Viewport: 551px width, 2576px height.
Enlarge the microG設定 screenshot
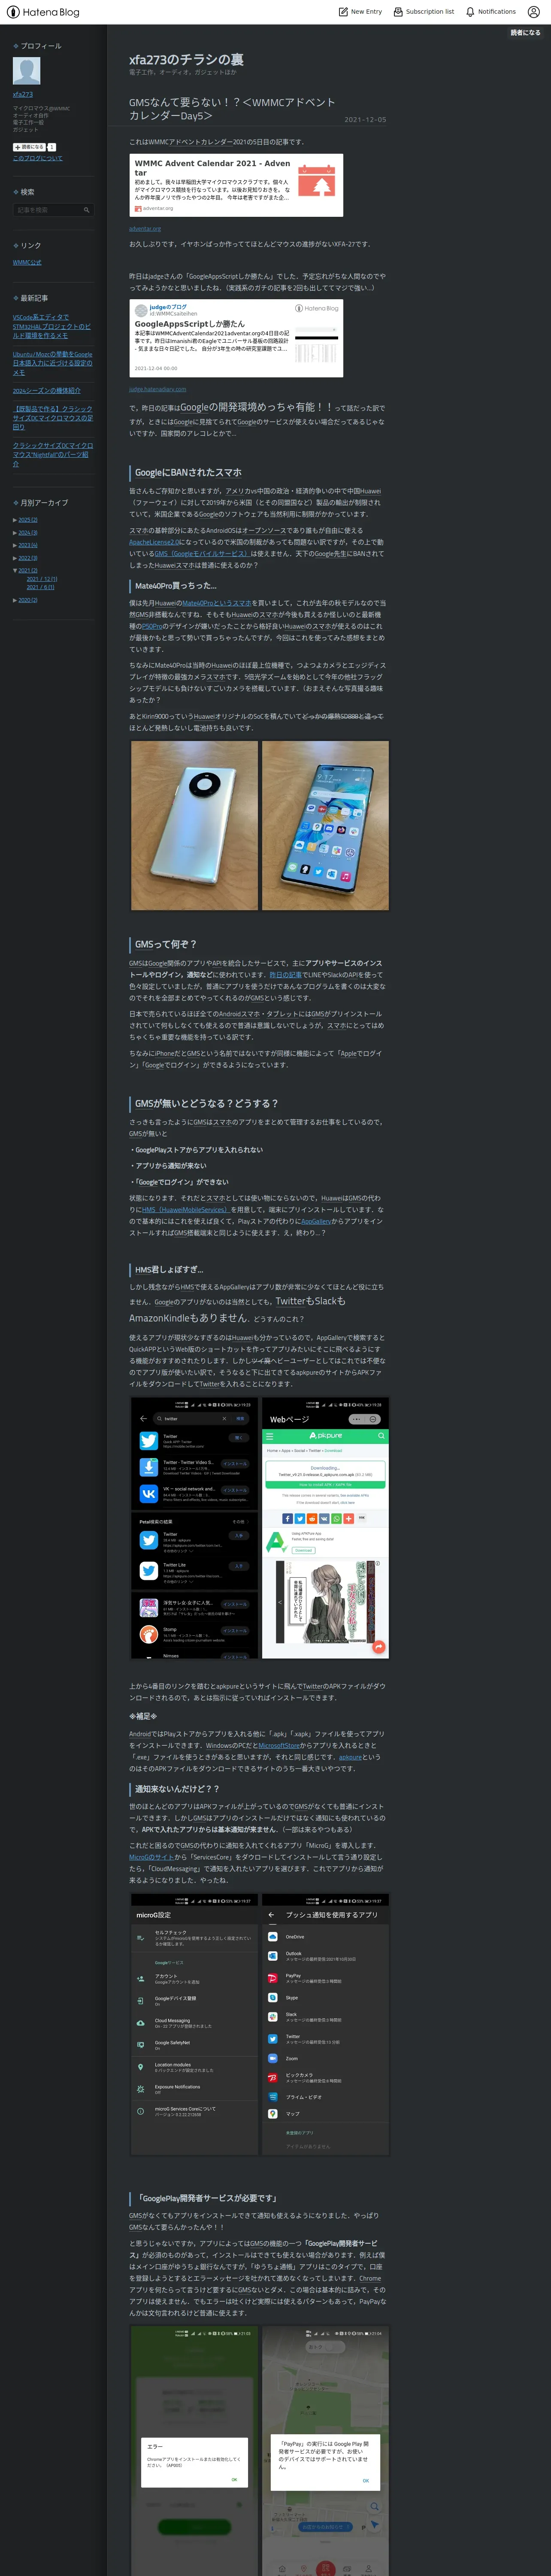(x=194, y=2025)
